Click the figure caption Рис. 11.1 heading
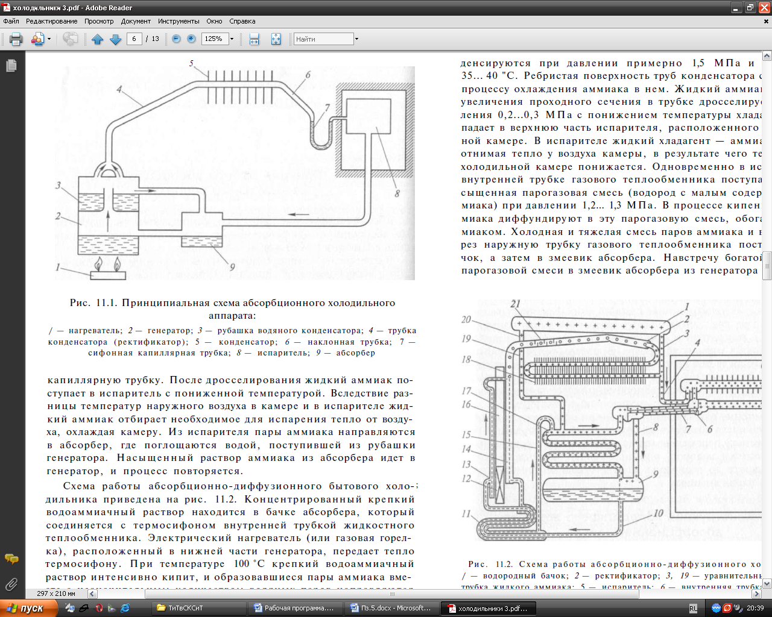The width and height of the screenshot is (772, 617). 233,308
